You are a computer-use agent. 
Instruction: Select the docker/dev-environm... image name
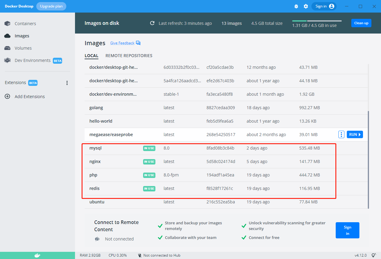113,94
